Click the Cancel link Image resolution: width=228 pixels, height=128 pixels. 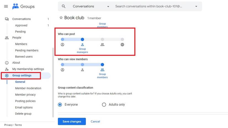(x=95, y=121)
